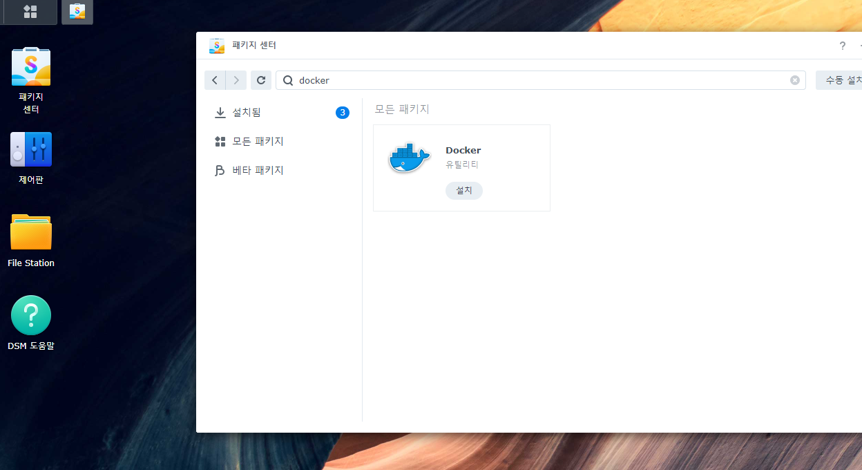862x470 pixels.
Task: Open help via the question mark icon
Action: 842,46
